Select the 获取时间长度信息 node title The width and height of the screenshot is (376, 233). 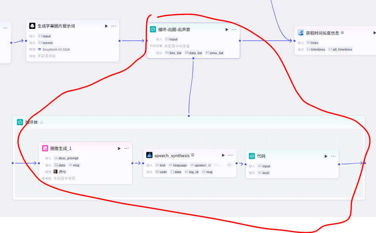coord(322,33)
